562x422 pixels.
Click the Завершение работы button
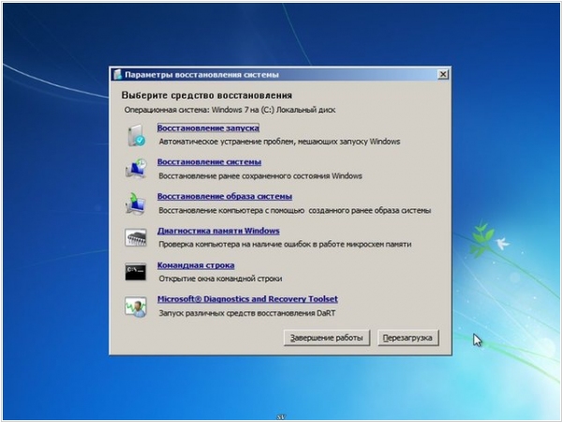click(327, 338)
